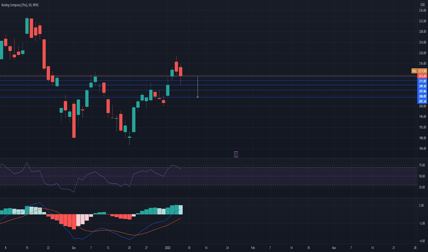Click 236.00 on the price scale
Viewport: 428px width, 252px height.
[x=422, y=11]
